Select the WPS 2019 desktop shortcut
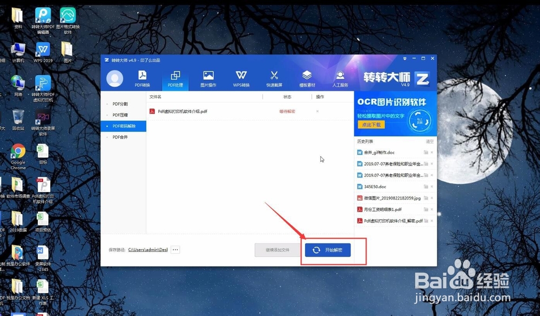540x316 pixels. click(43, 52)
